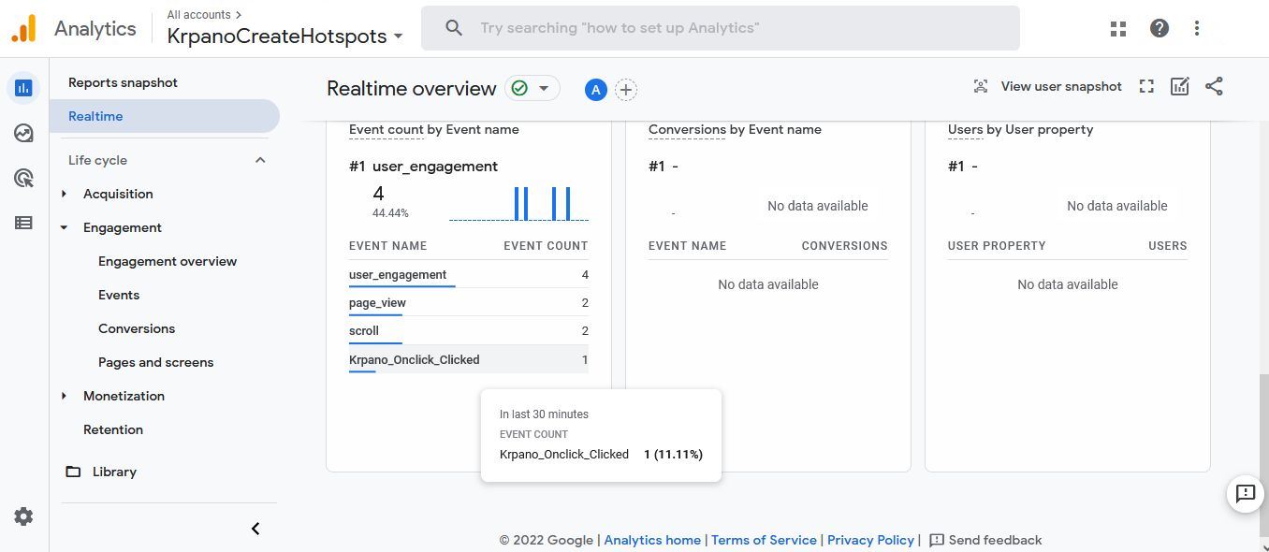This screenshot has height=552, width=1269.
Task: Click the '#1 user_engagement' heading
Action: (423, 167)
